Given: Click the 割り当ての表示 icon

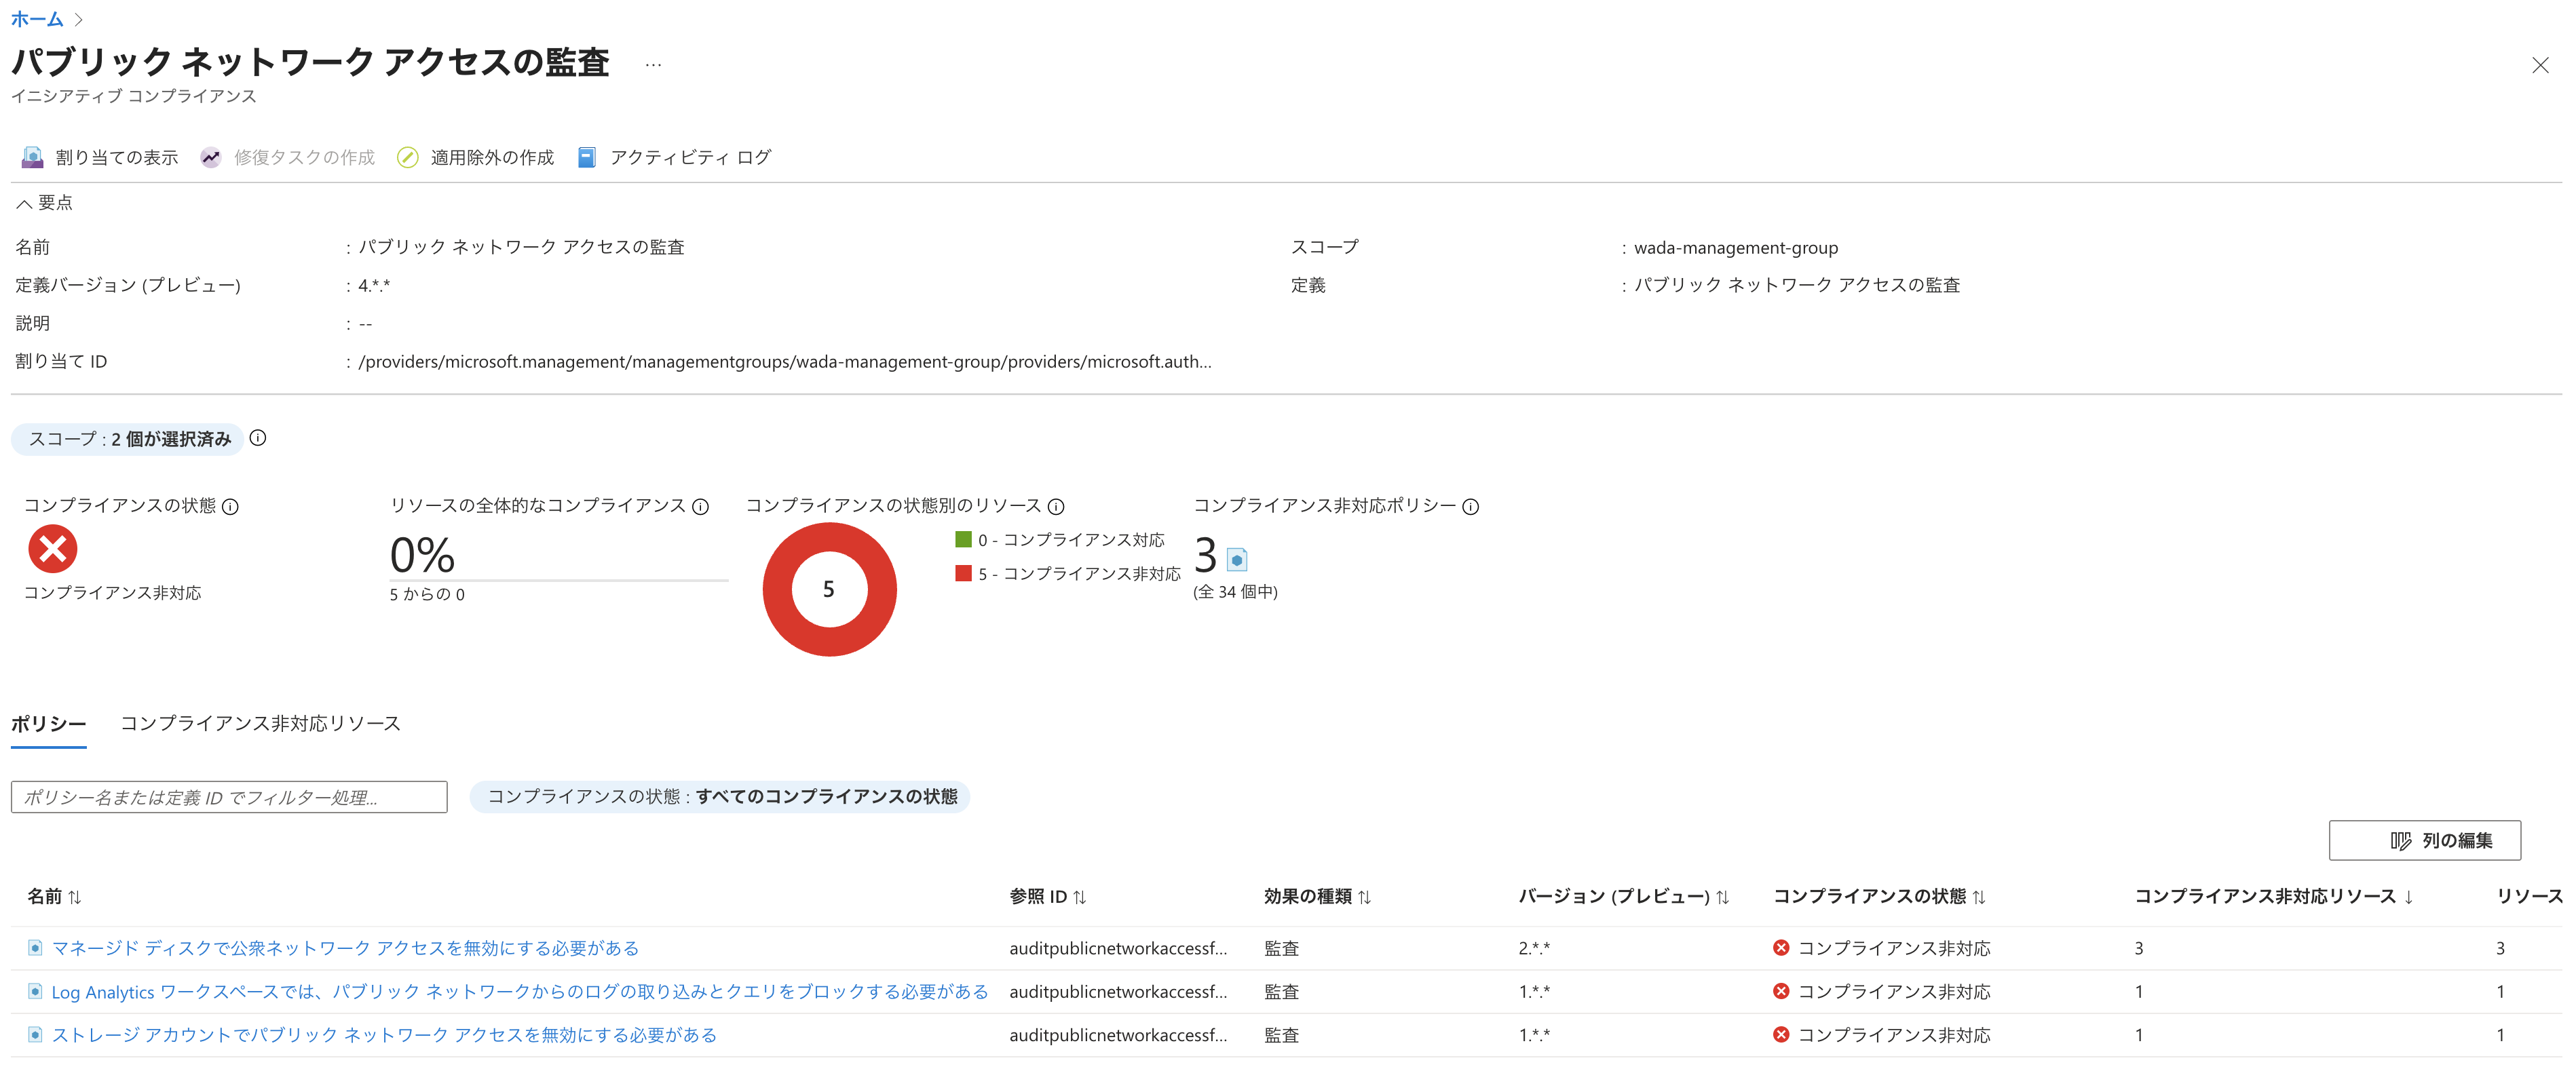Looking at the screenshot, I should click(32, 157).
